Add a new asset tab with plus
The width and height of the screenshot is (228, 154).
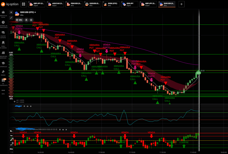click(181, 4)
